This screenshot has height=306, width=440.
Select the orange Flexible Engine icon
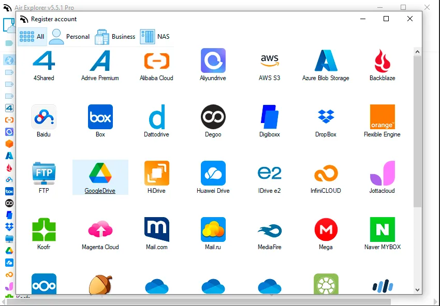coord(382,117)
